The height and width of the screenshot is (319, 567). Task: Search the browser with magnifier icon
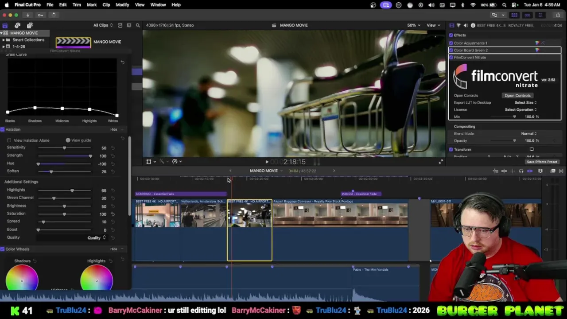point(138,25)
